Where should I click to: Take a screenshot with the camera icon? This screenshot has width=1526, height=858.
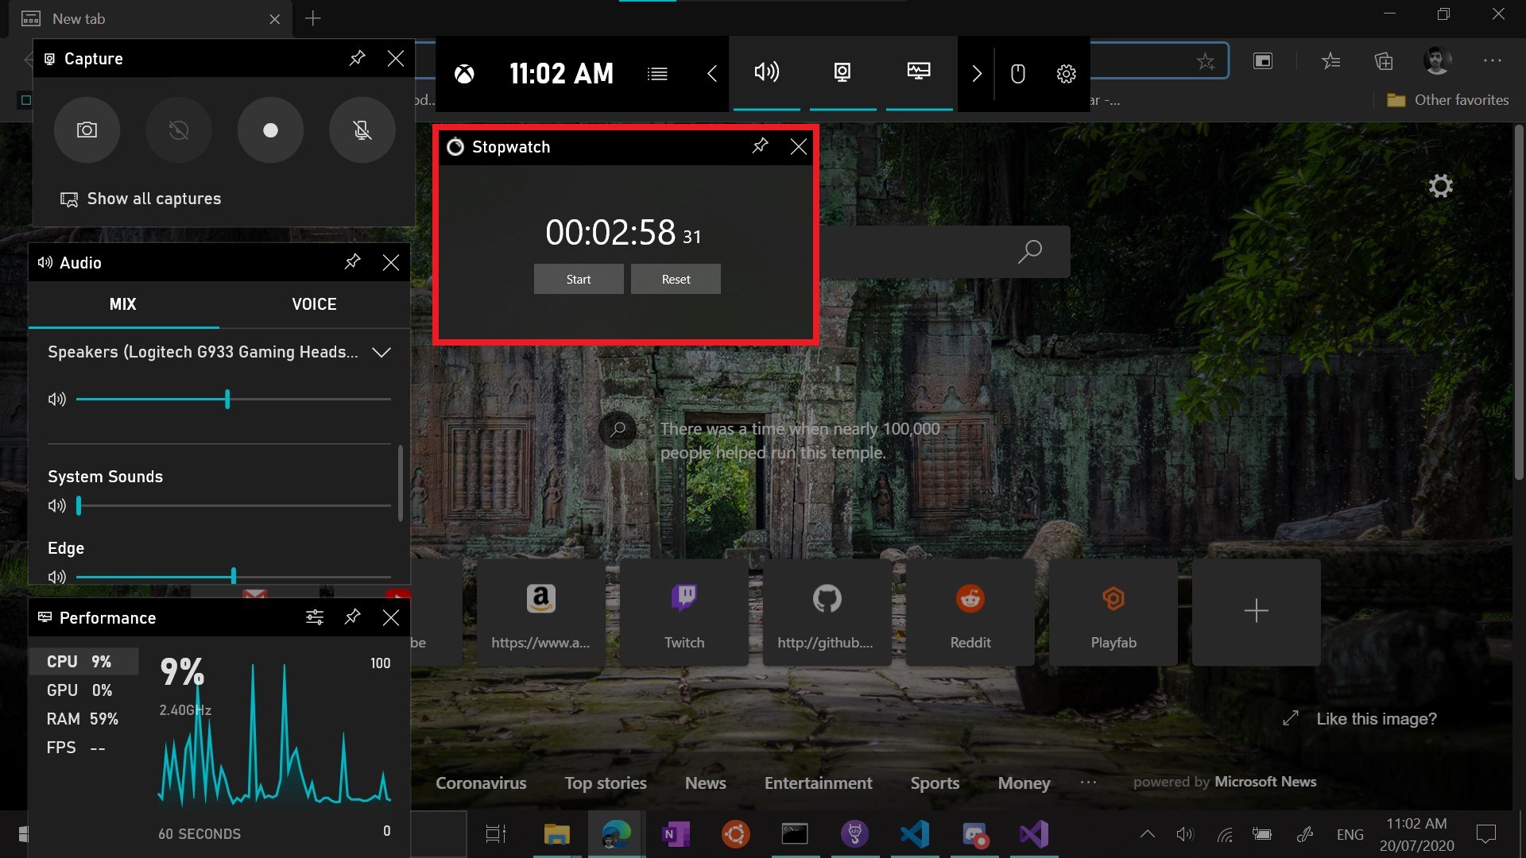[x=87, y=130]
